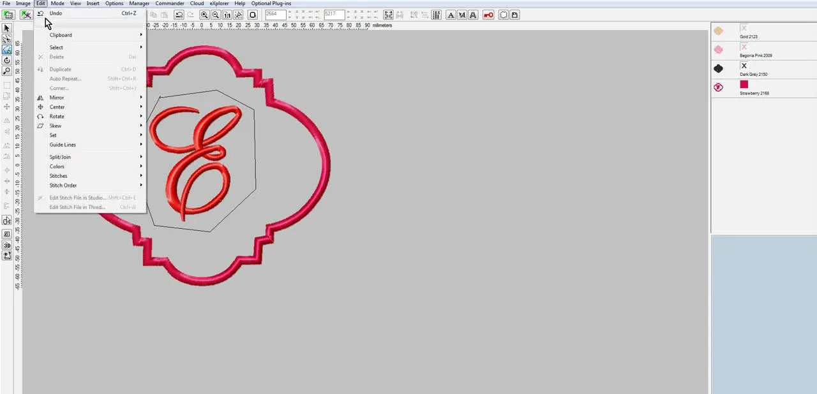Click the undo arrow icon in top toolbar
Screen dimensions: 817x394
click(x=179, y=15)
